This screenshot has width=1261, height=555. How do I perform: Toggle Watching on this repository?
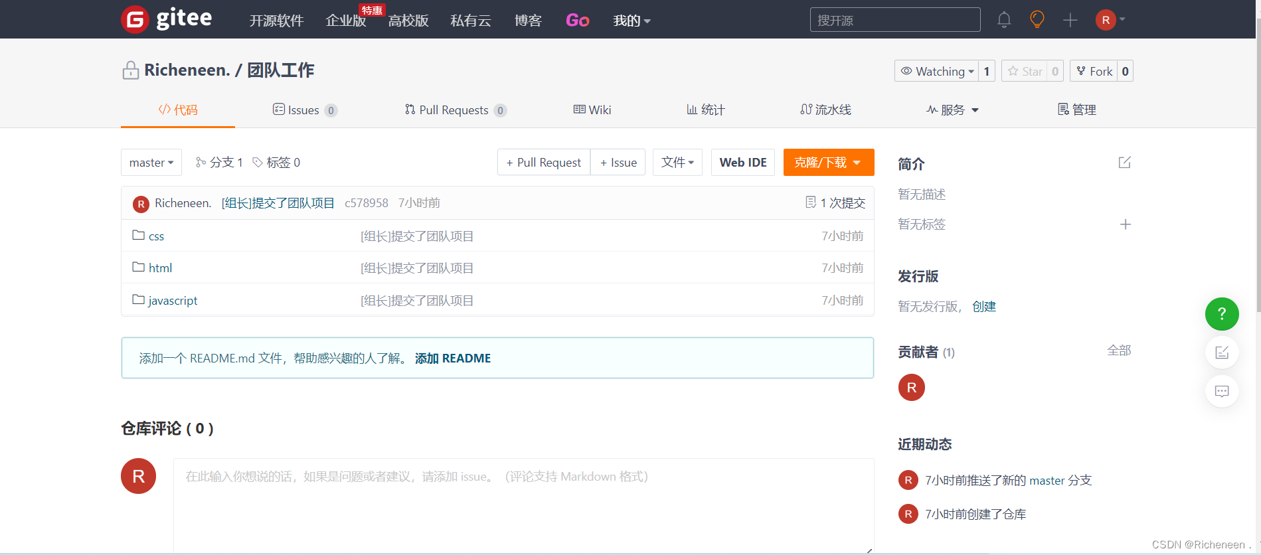pos(936,71)
